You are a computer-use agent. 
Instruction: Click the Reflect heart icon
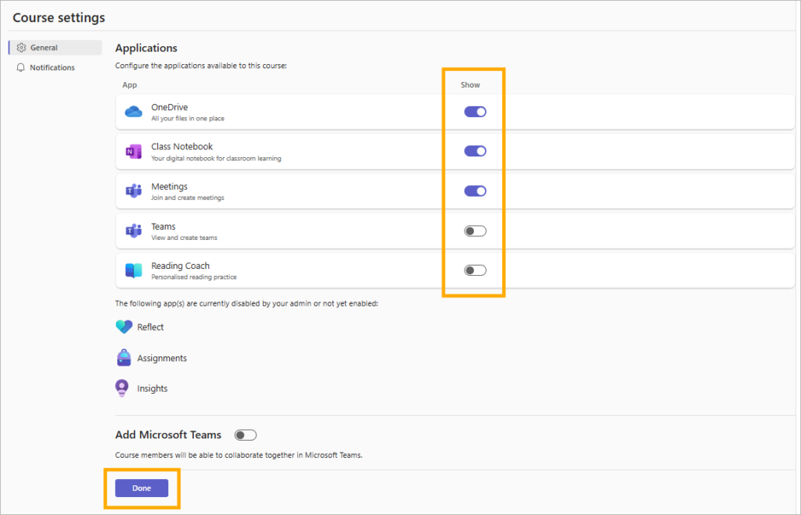click(124, 327)
